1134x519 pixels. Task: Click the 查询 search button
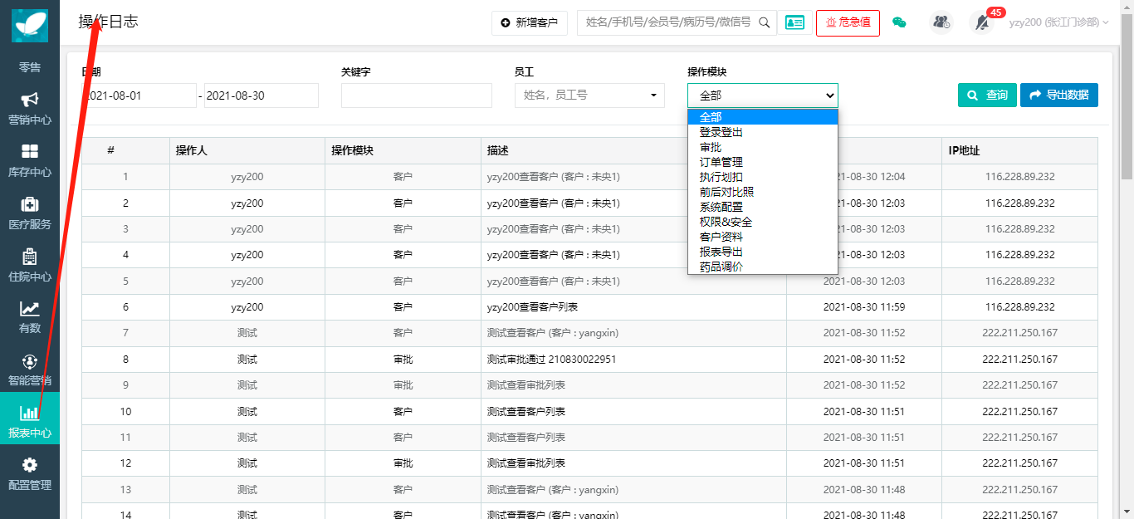click(987, 95)
